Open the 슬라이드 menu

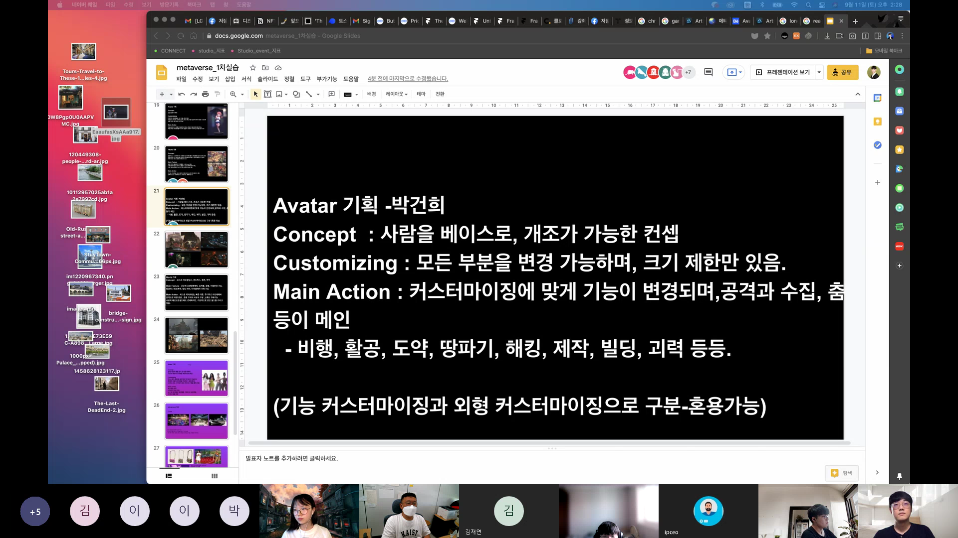click(x=267, y=79)
